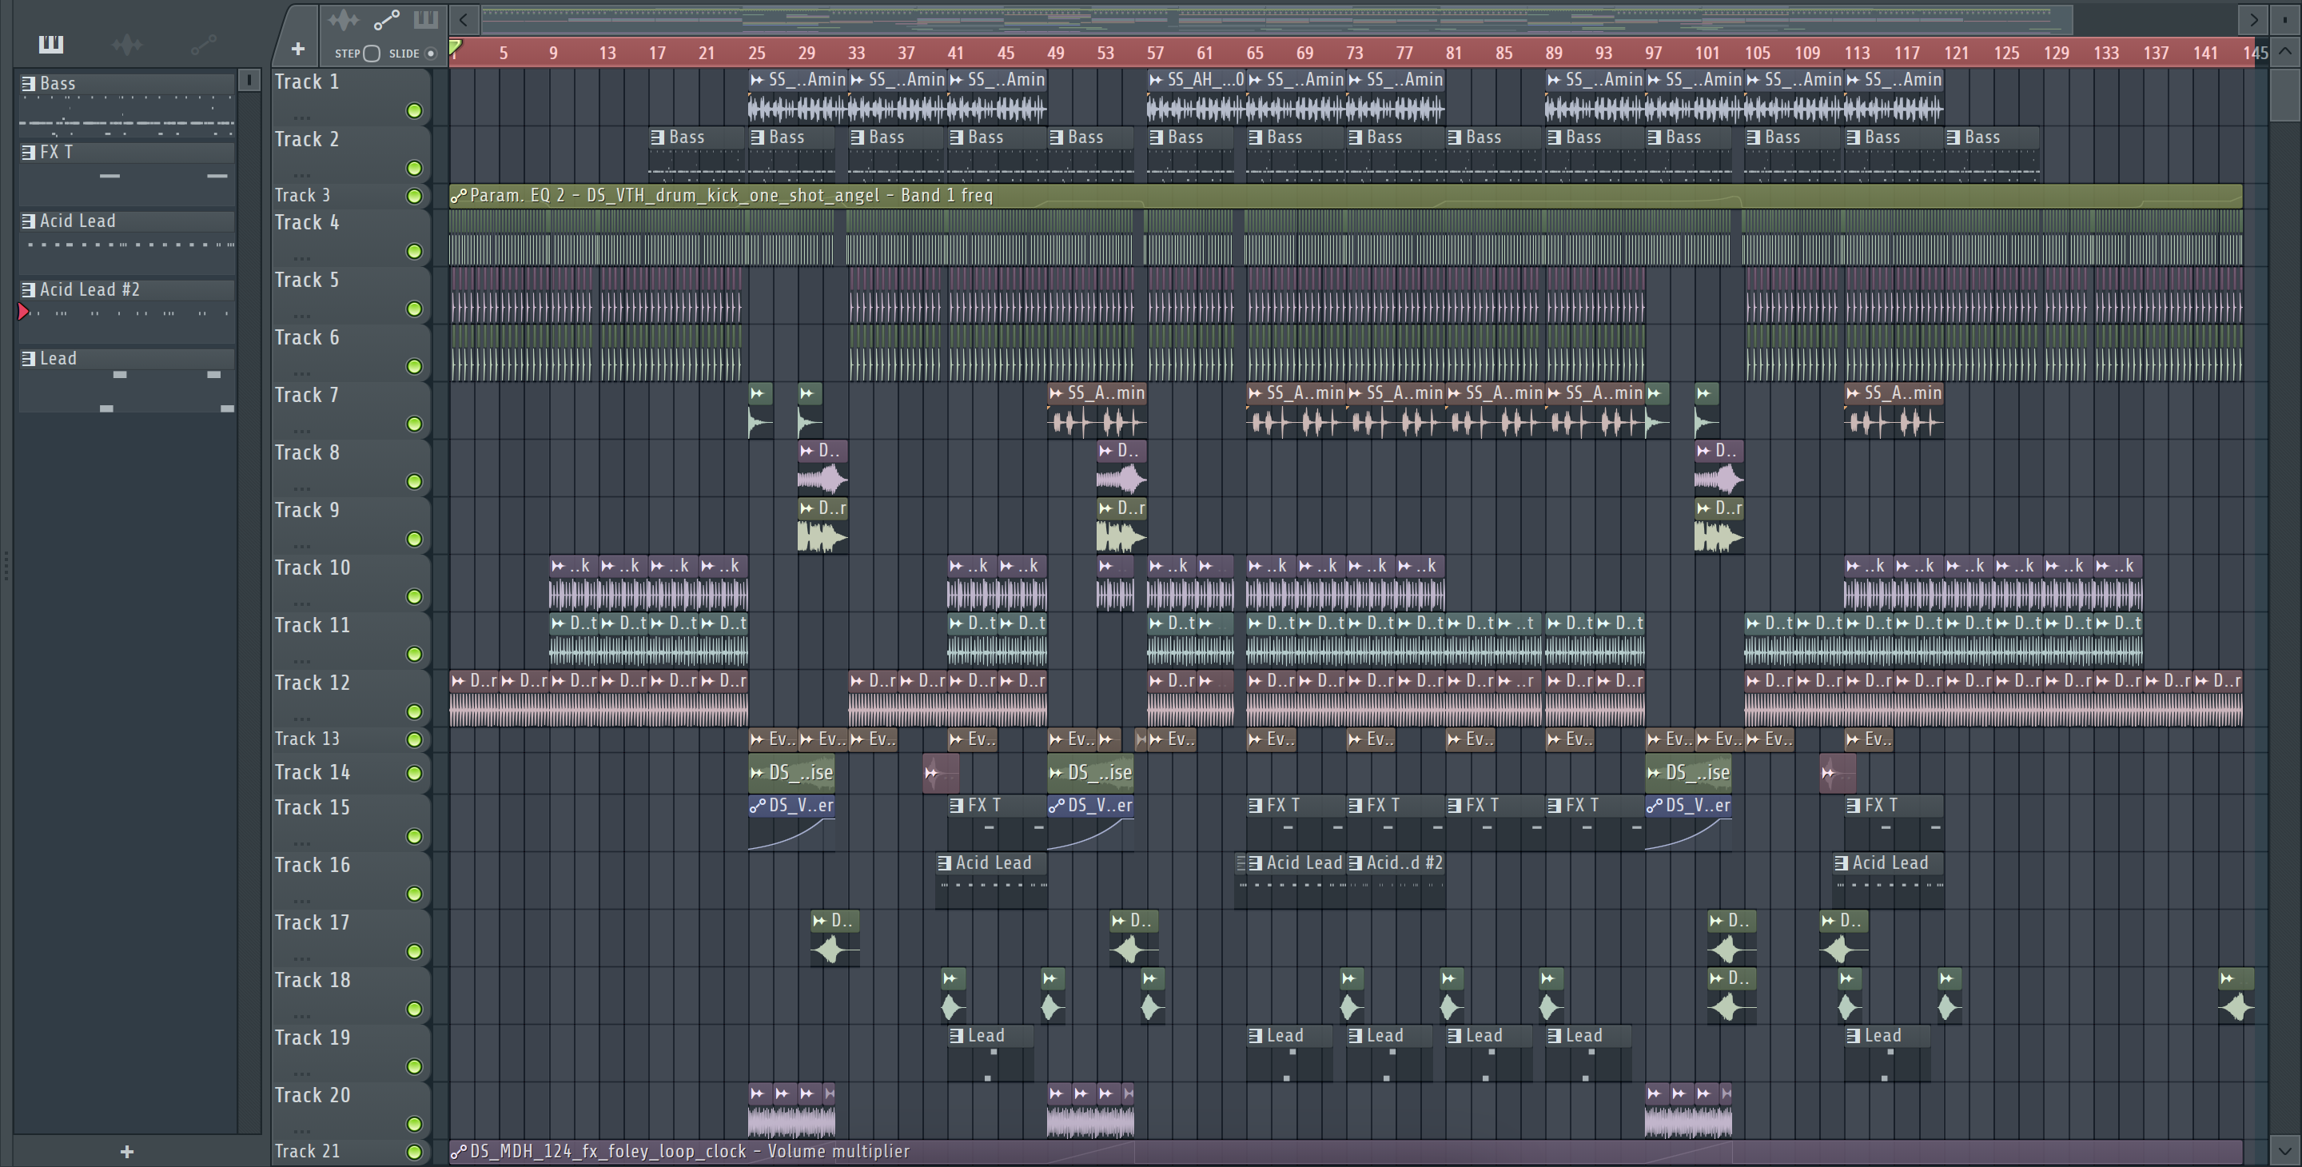Select the automation clip filter icon in picker
The width and height of the screenshot is (2302, 1167).
[204, 44]
